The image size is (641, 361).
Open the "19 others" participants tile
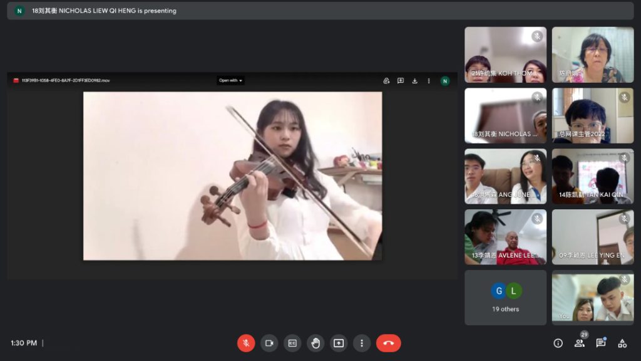tap(505, 298)
